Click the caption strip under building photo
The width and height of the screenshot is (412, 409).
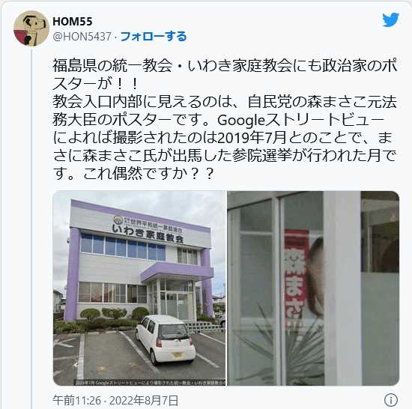[x=150, y=383]
